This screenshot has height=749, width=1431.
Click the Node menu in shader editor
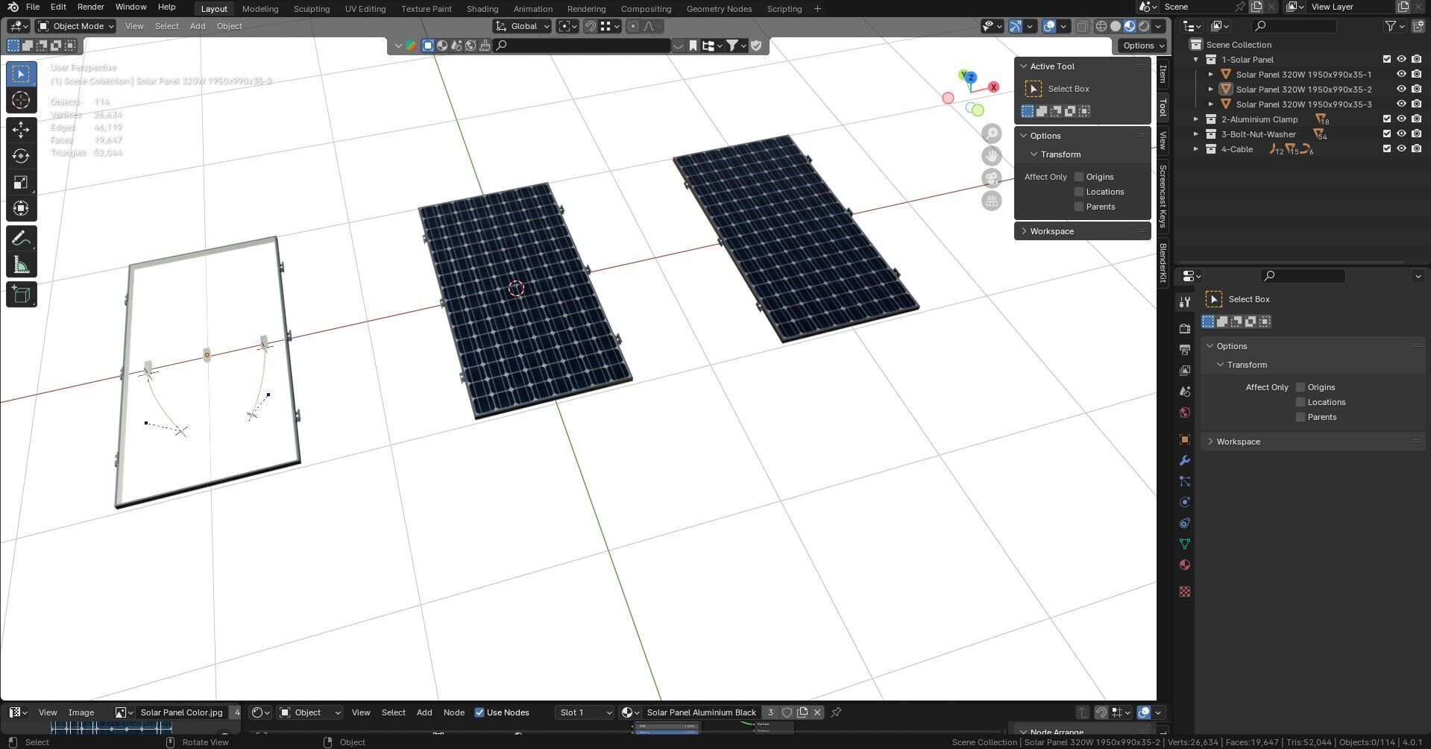coord(453,712)
